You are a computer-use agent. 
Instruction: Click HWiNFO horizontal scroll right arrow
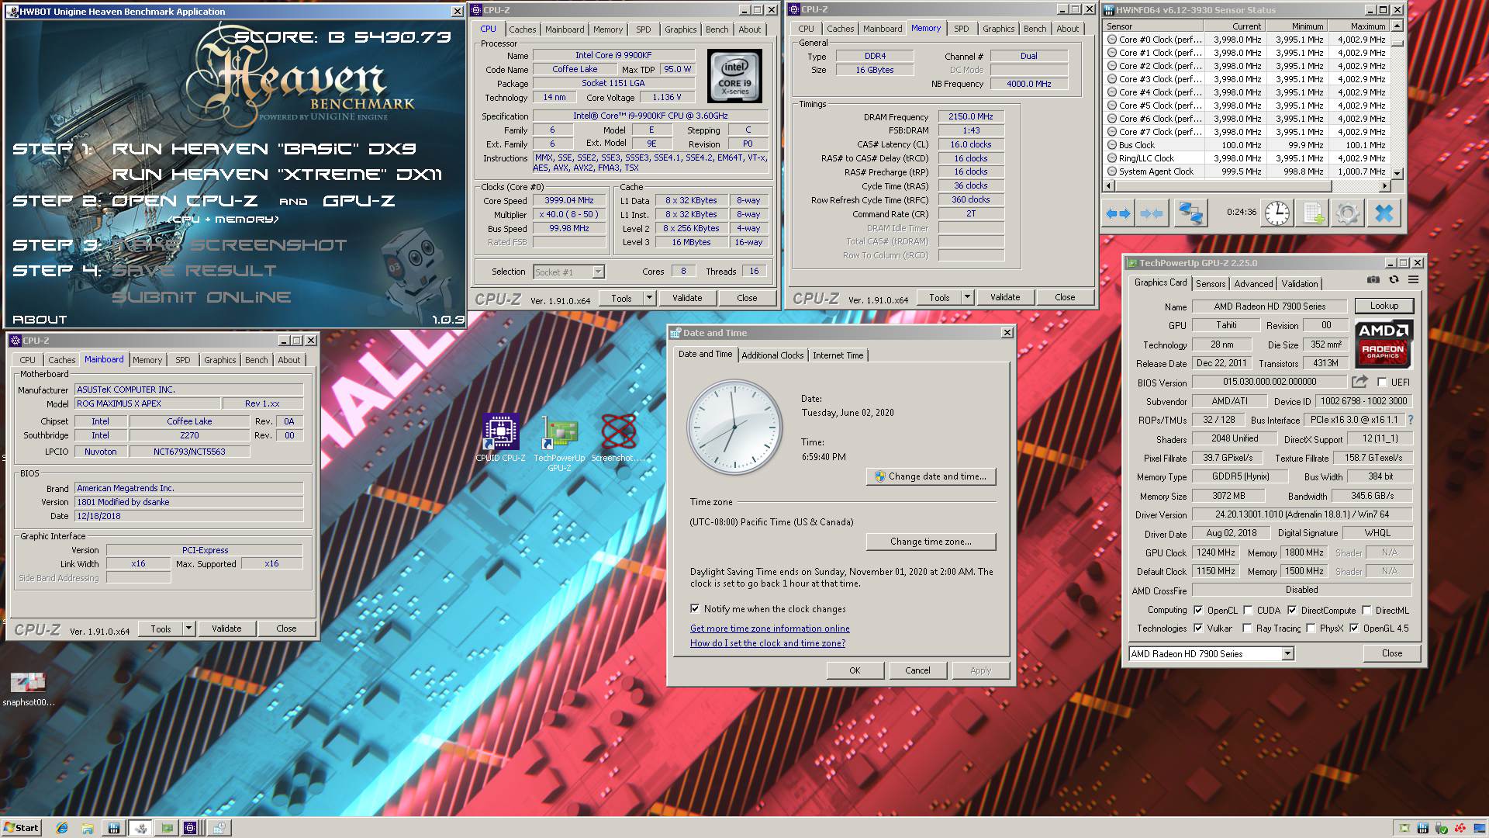1385,186
